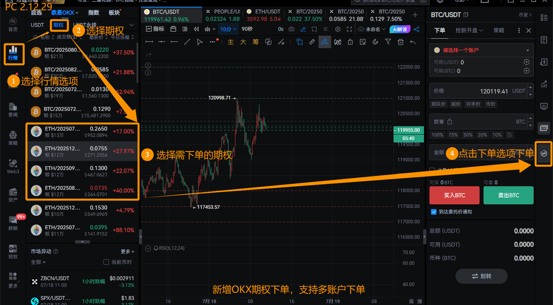
Task: Open the candlestick chart type dropdown
Action: pyautogui.click(x=210, y=29)
